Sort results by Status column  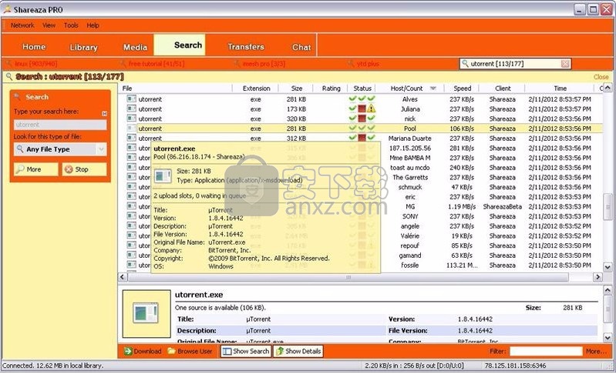[x=362, y=88]
